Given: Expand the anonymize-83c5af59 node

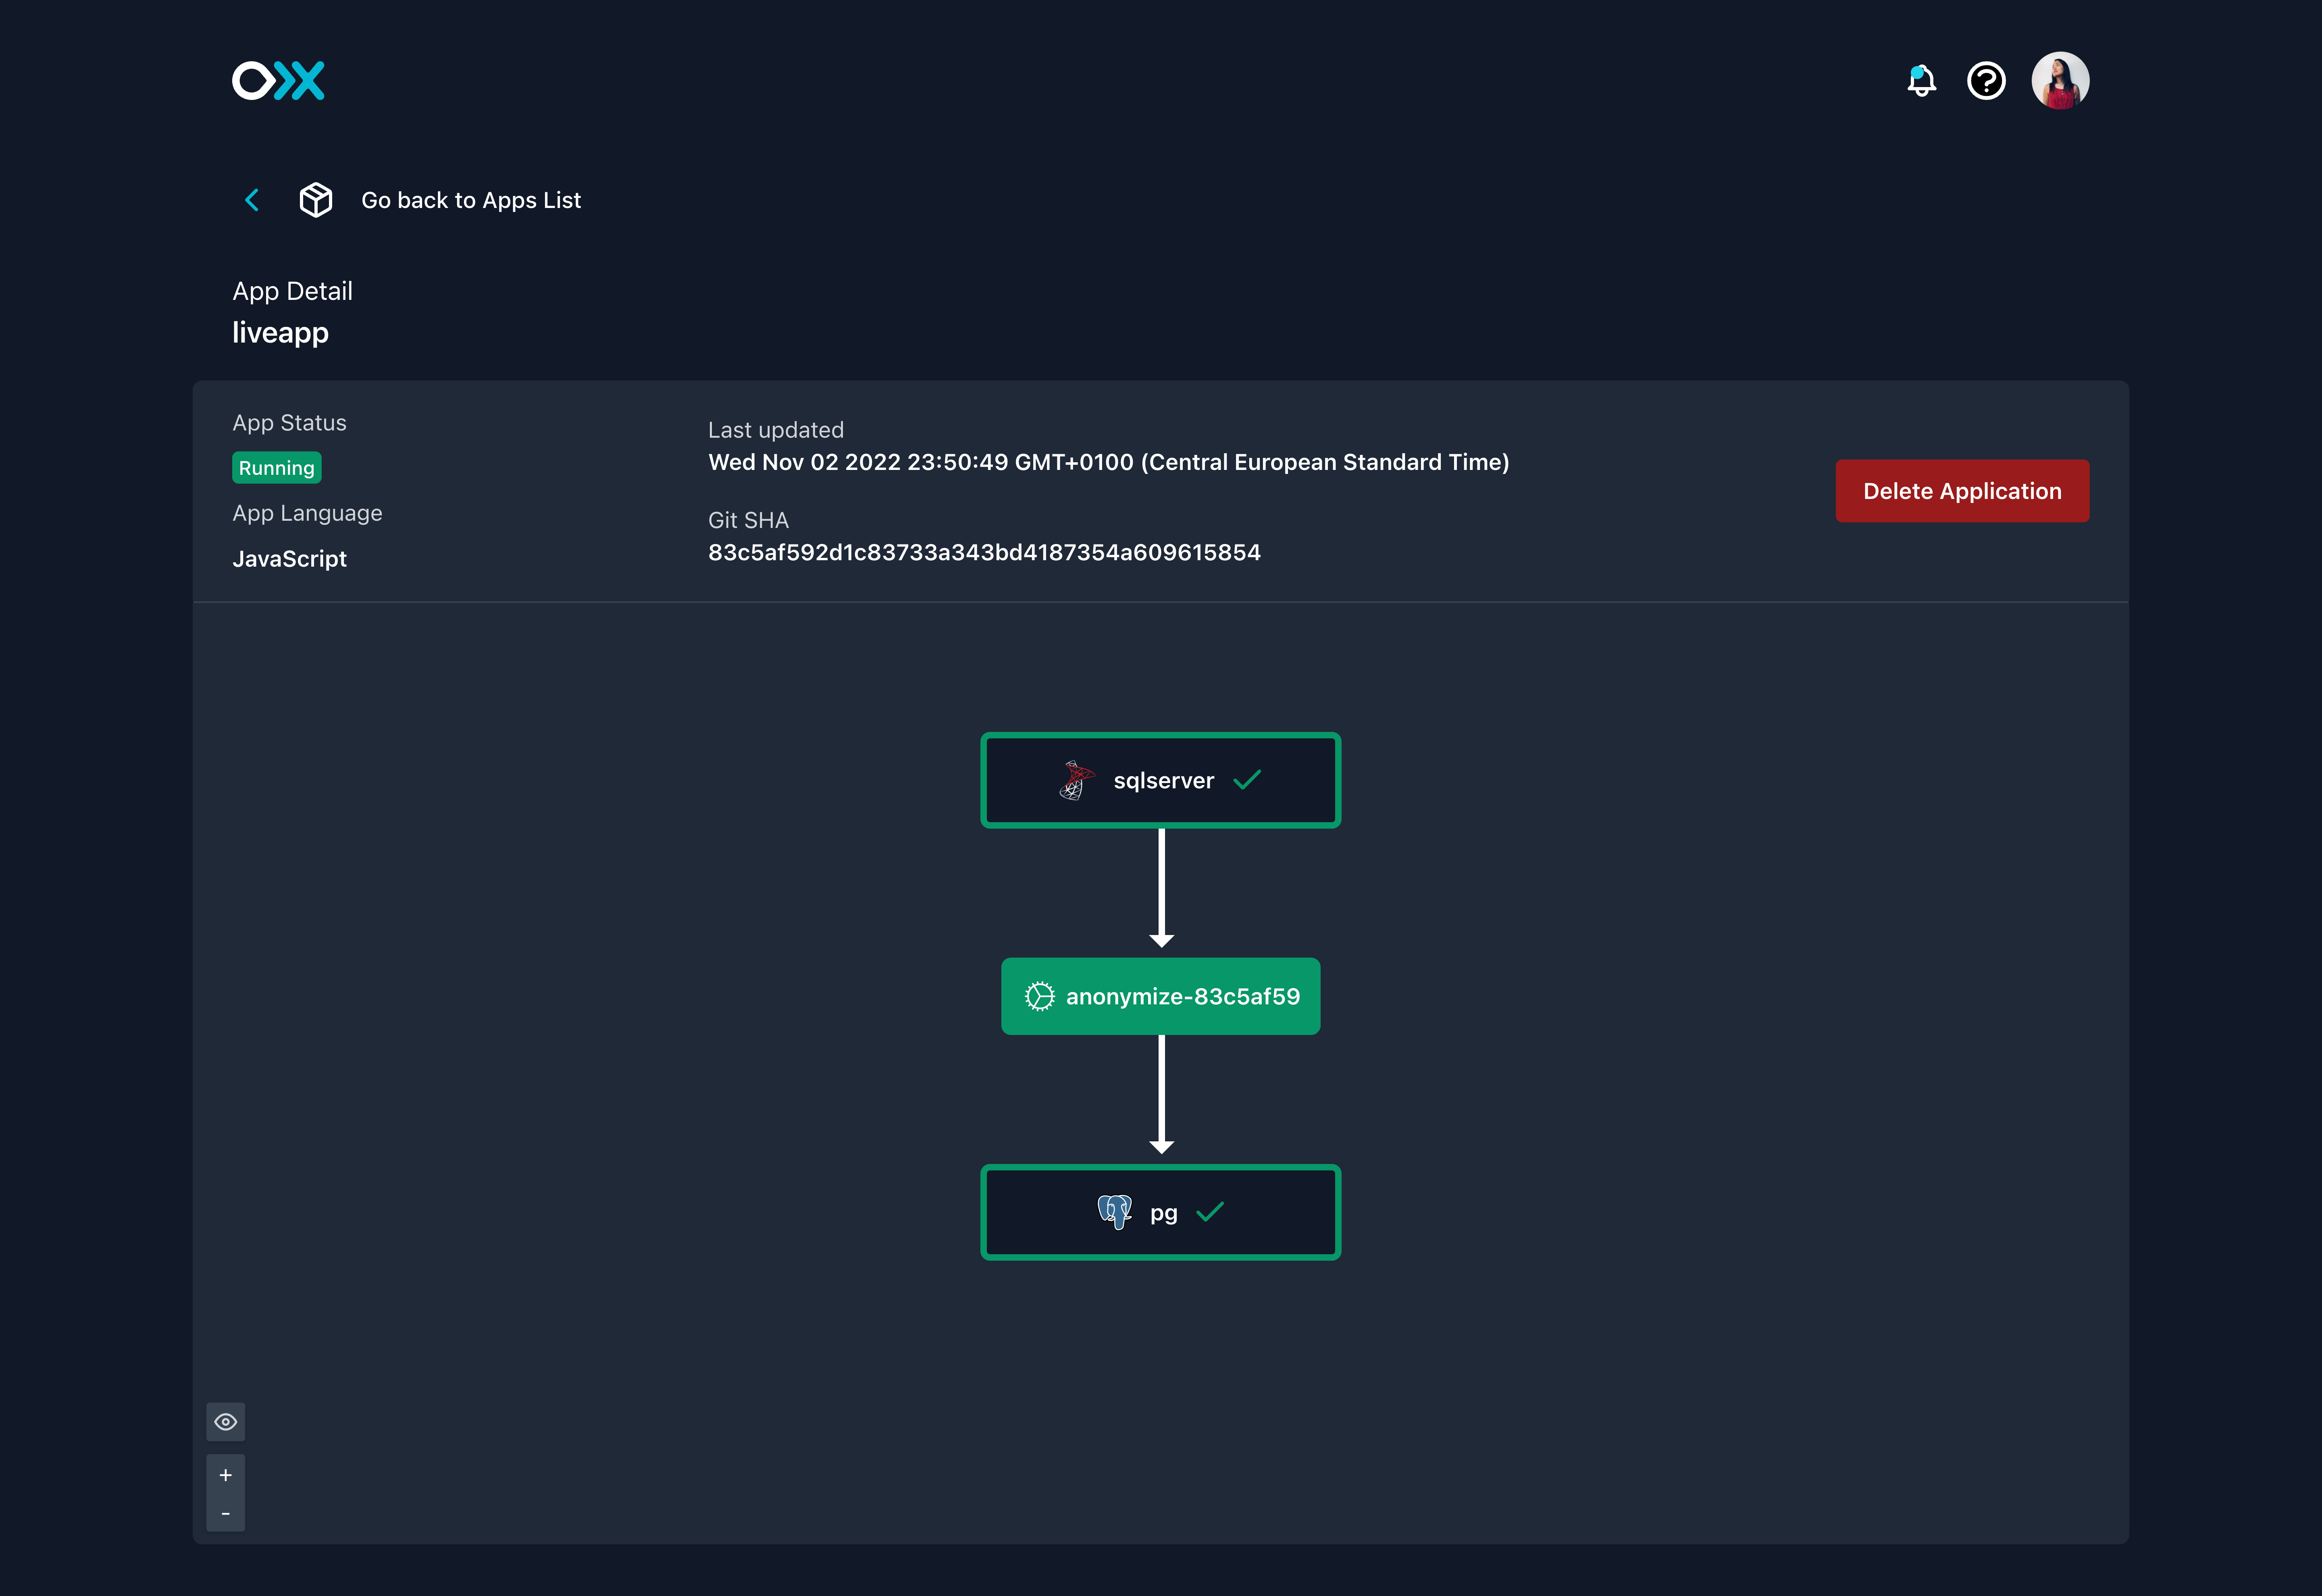Looking at the screenshot, I should [x=1160, y=996].
